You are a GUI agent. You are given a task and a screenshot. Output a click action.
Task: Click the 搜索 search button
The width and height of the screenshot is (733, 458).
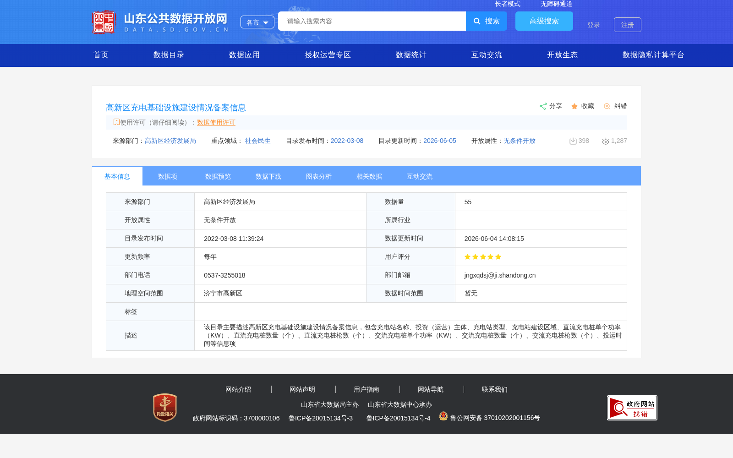[487, 21]
